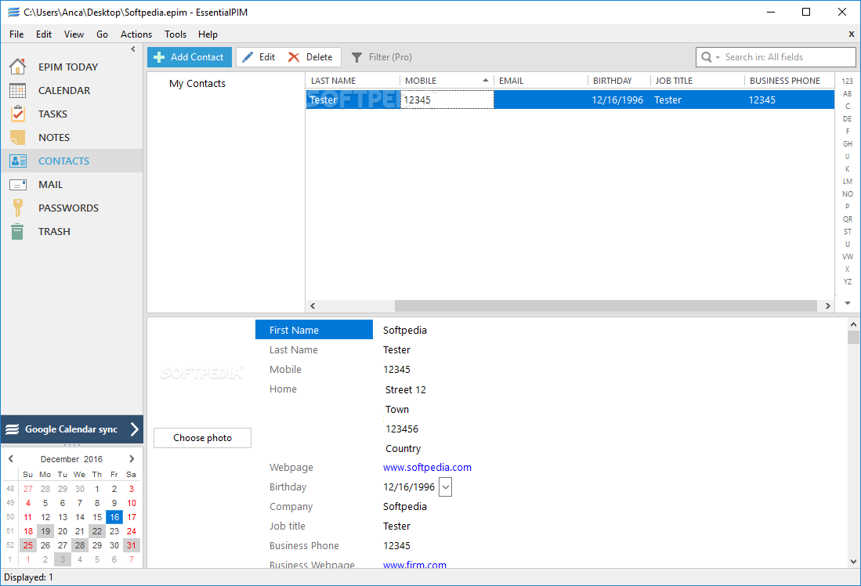The image size is (861, 586).
Task: Sort by EMAIL column header
Action: (541, 81)
